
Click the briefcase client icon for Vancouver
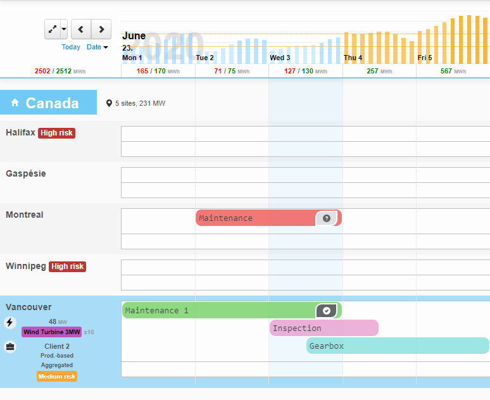[10, 347]
